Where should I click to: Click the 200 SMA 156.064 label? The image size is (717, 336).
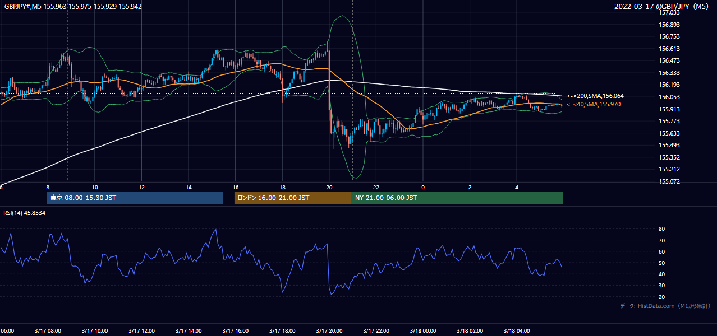[x=595, y=96]
